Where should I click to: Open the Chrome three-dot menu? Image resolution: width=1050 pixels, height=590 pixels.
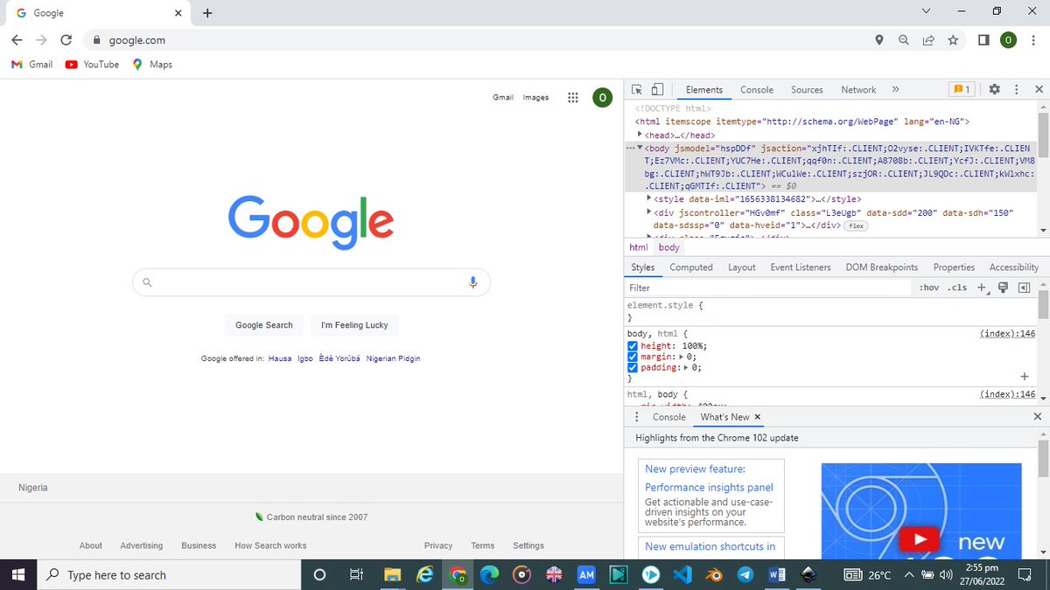tap(1034, 40)
